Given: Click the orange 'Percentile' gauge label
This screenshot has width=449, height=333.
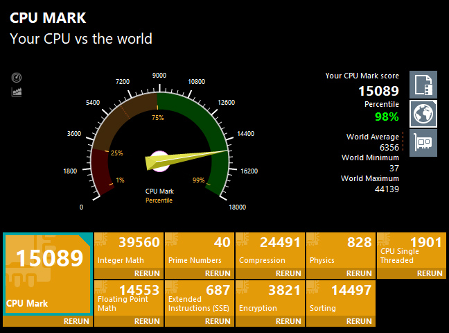Looking at the screenshot, I should (159, 200).
